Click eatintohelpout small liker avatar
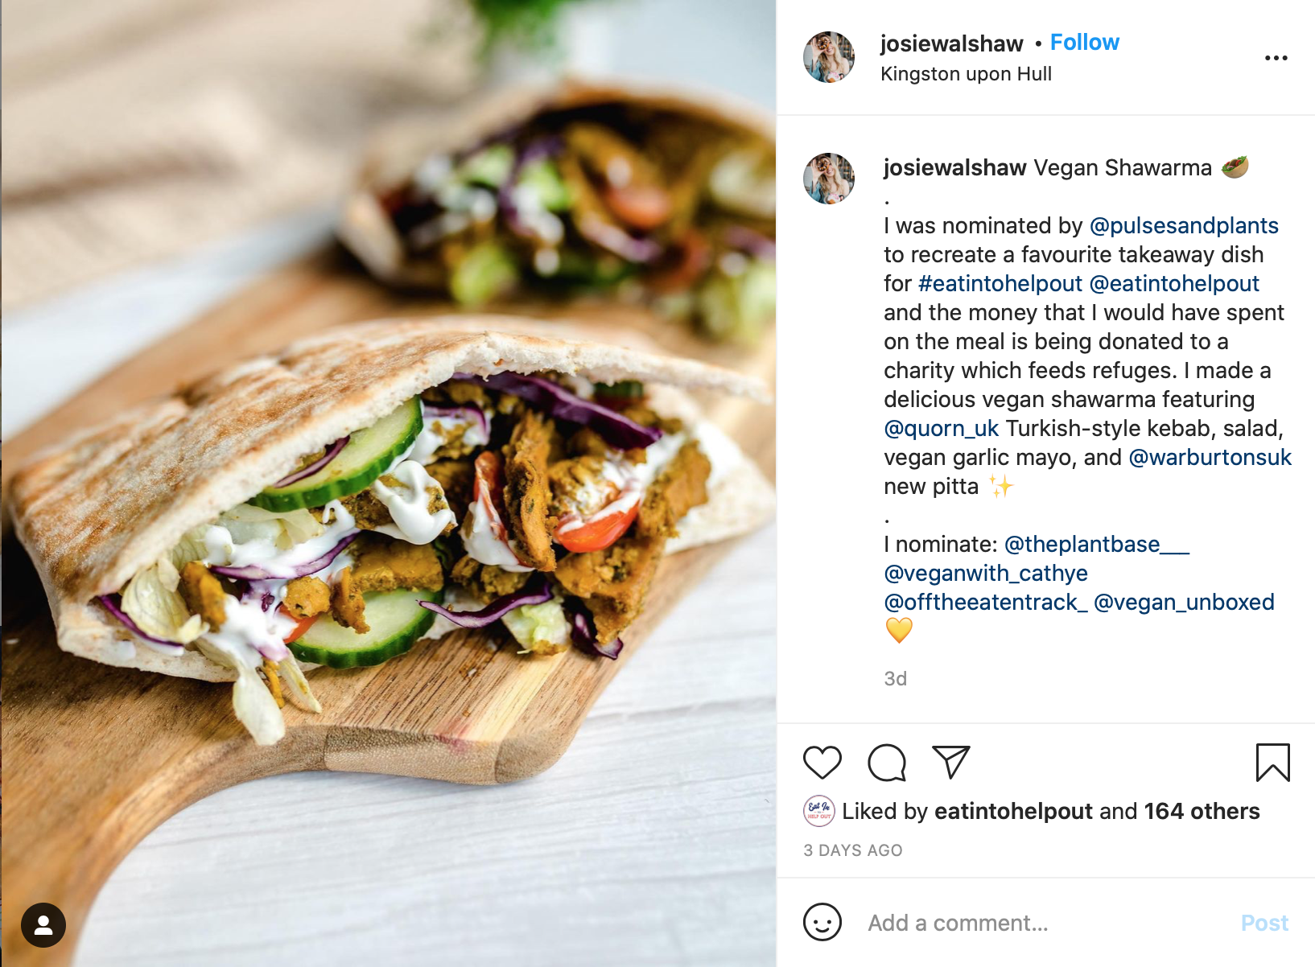This screenshot has height=967, width=1315. pos(818,811)
